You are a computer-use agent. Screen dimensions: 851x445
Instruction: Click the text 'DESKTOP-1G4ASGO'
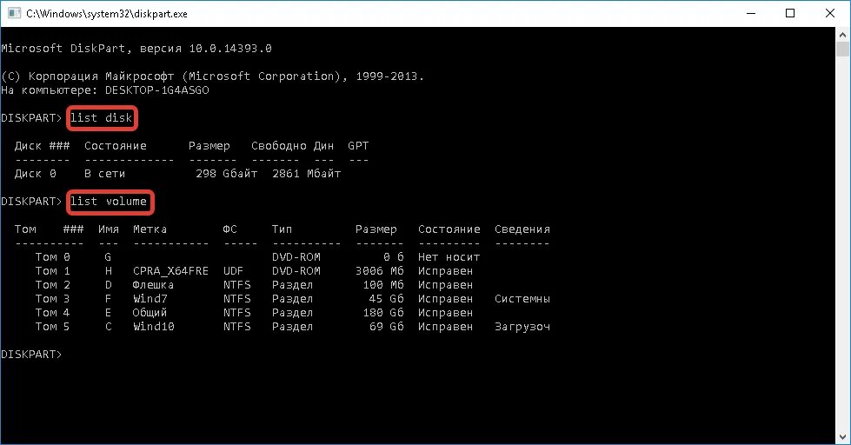[156, 90]
